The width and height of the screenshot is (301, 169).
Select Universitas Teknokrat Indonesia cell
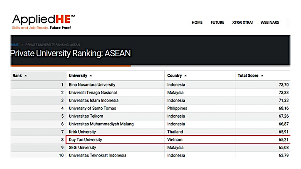click(x=115, y=155)
